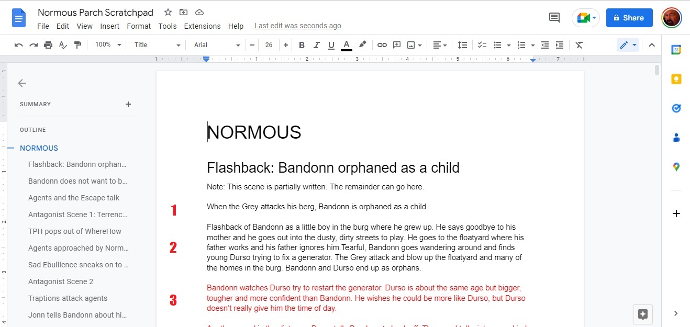Image resolution: width=690 pixels, height=327 pixels.
Task: Click the Undo arrow icon
Action: pyautogui.click(x=19, y=45)
